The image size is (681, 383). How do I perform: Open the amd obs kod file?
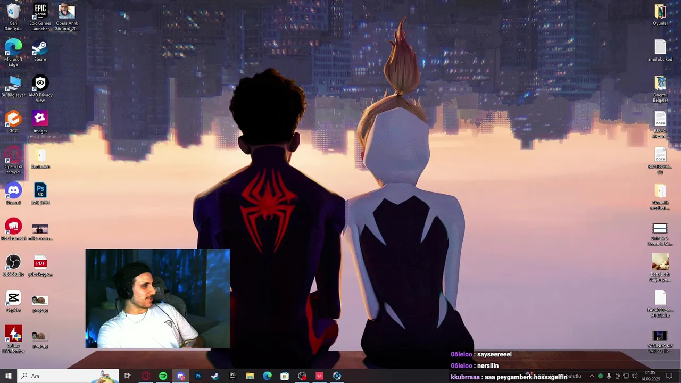[x=660, y=51]
